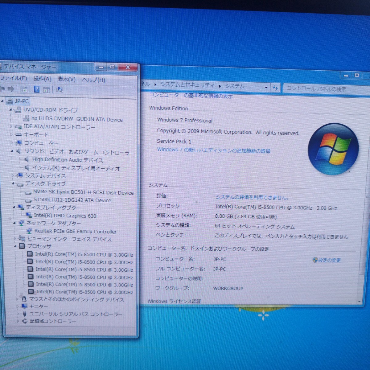Click the モニター category icon

click(24, 306)
